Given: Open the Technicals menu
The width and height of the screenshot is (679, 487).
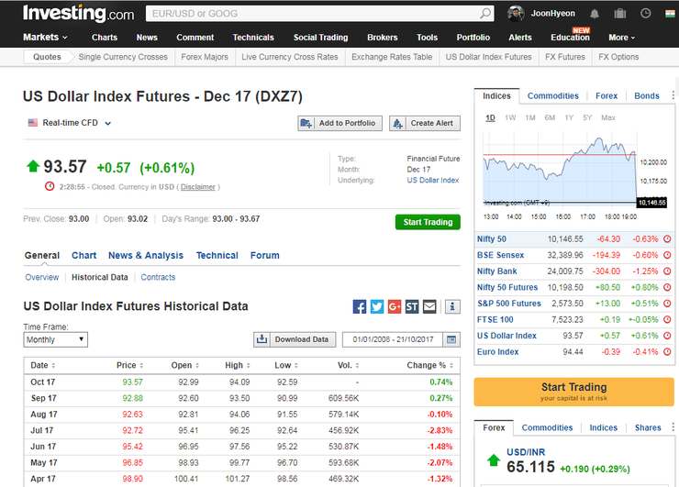Looking at the screenshot, I should coord(253,38).
